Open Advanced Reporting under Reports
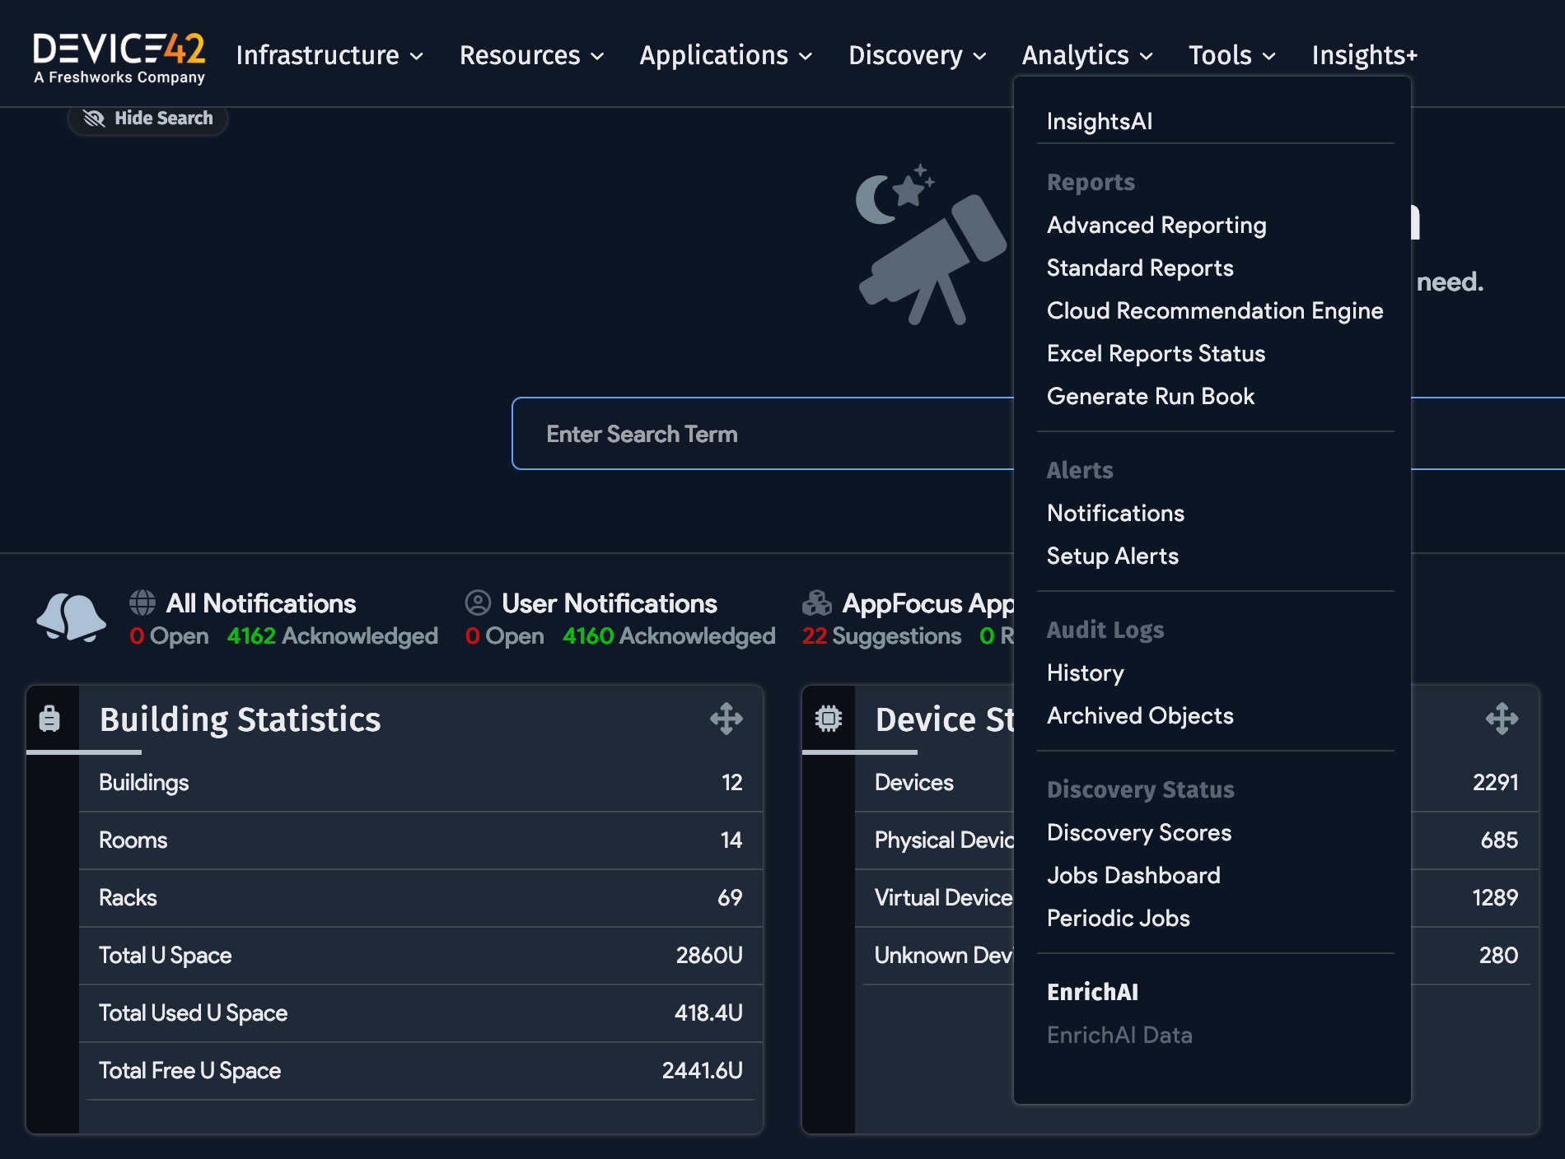Image resolution: width=1565 pixels, height=1159 pixels. pos(1156,225)
